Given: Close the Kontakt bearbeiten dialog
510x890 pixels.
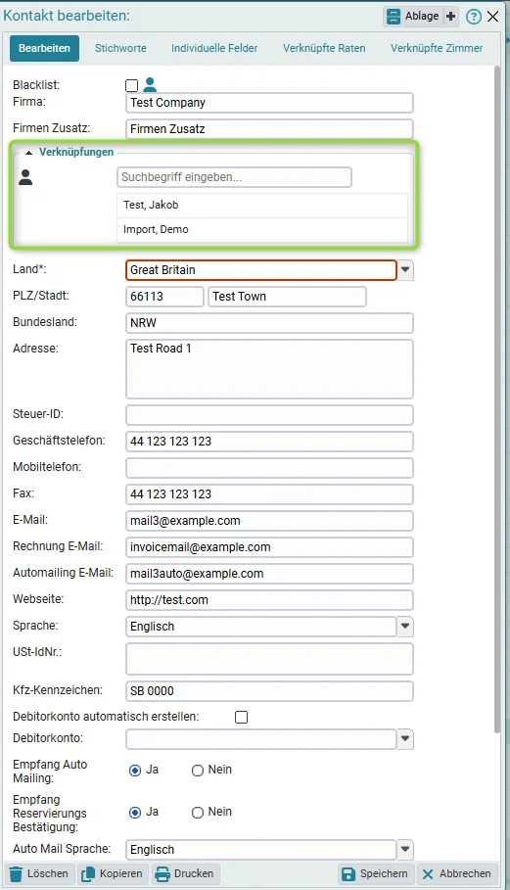Looking at the screenshot, I should [493, 17].
